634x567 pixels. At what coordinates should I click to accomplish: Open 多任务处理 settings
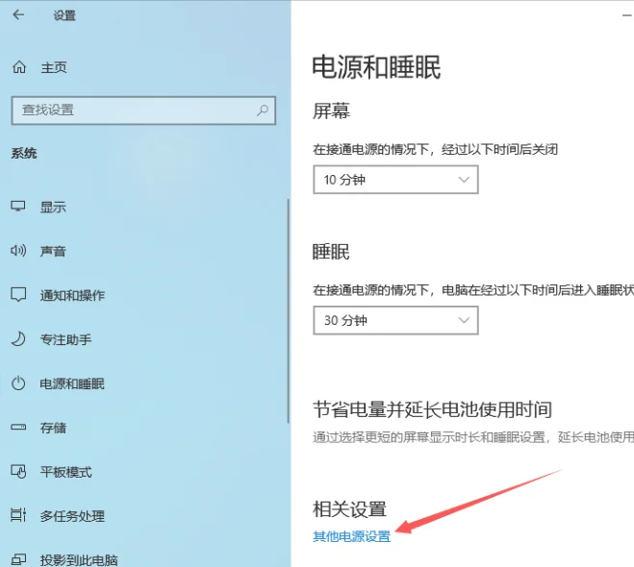pyautogui.click(x=72, y=516)
